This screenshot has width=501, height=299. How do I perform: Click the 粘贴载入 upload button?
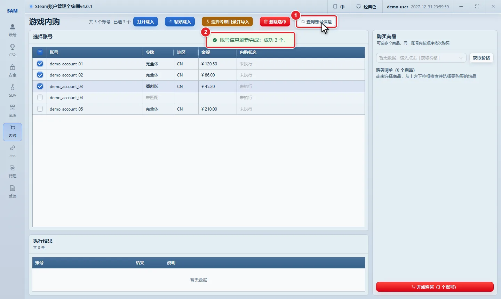180,22
